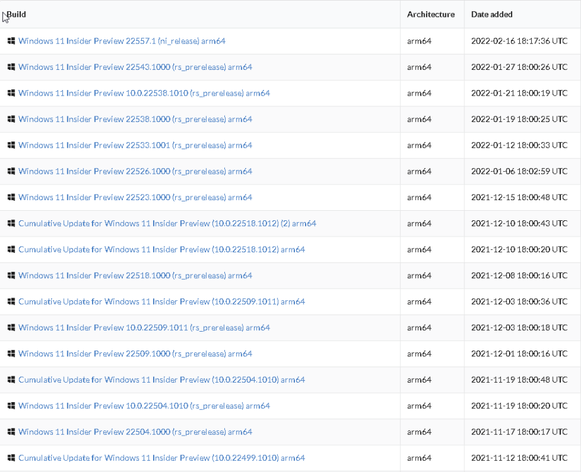Open Cumulative Update (10.0.22518.1012) arm64 link without (2)
The image size is (581, 472).
(x=162, y=249)
